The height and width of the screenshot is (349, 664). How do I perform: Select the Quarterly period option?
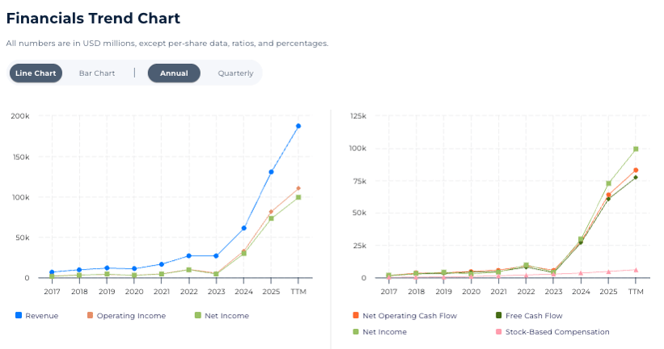click(x=235, y=74)
